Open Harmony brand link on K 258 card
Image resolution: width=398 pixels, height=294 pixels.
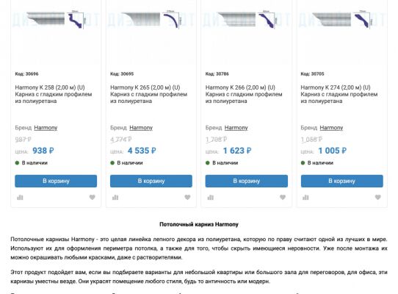46,128
